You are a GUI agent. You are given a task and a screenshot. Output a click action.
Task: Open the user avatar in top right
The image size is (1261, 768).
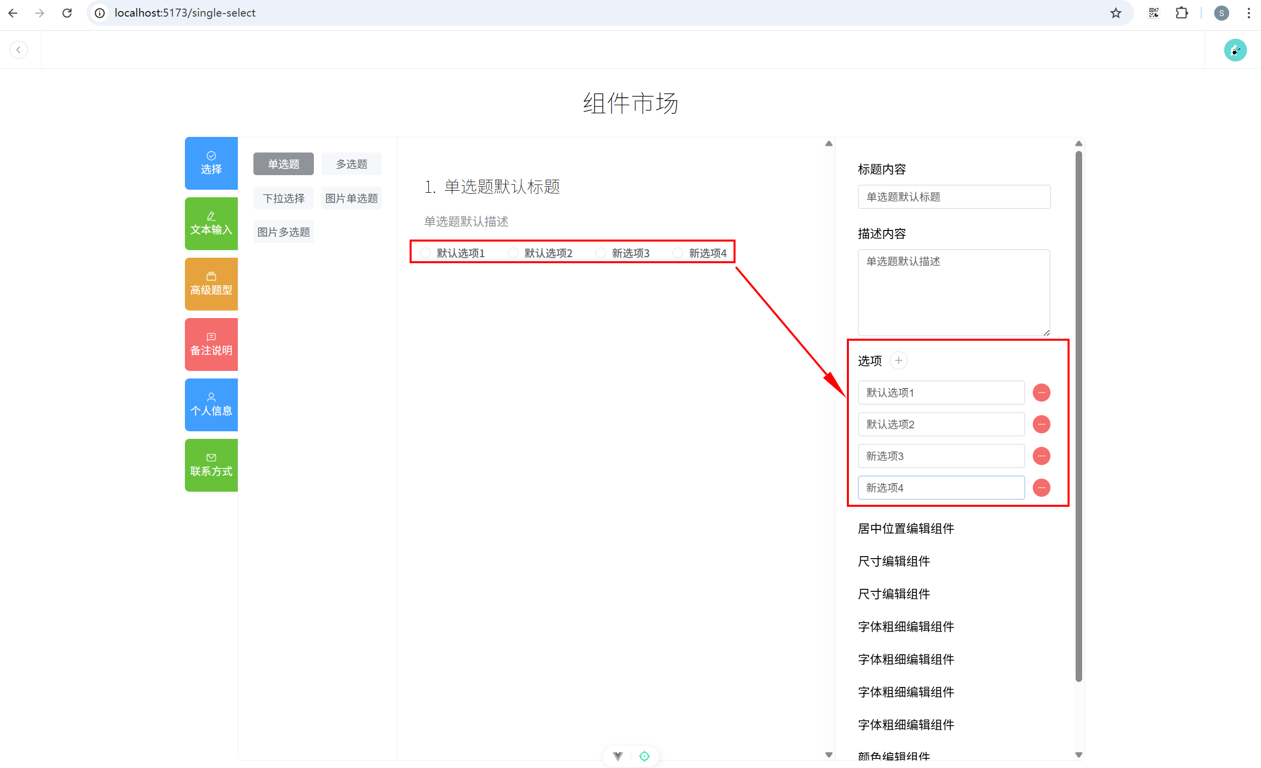1234,50
